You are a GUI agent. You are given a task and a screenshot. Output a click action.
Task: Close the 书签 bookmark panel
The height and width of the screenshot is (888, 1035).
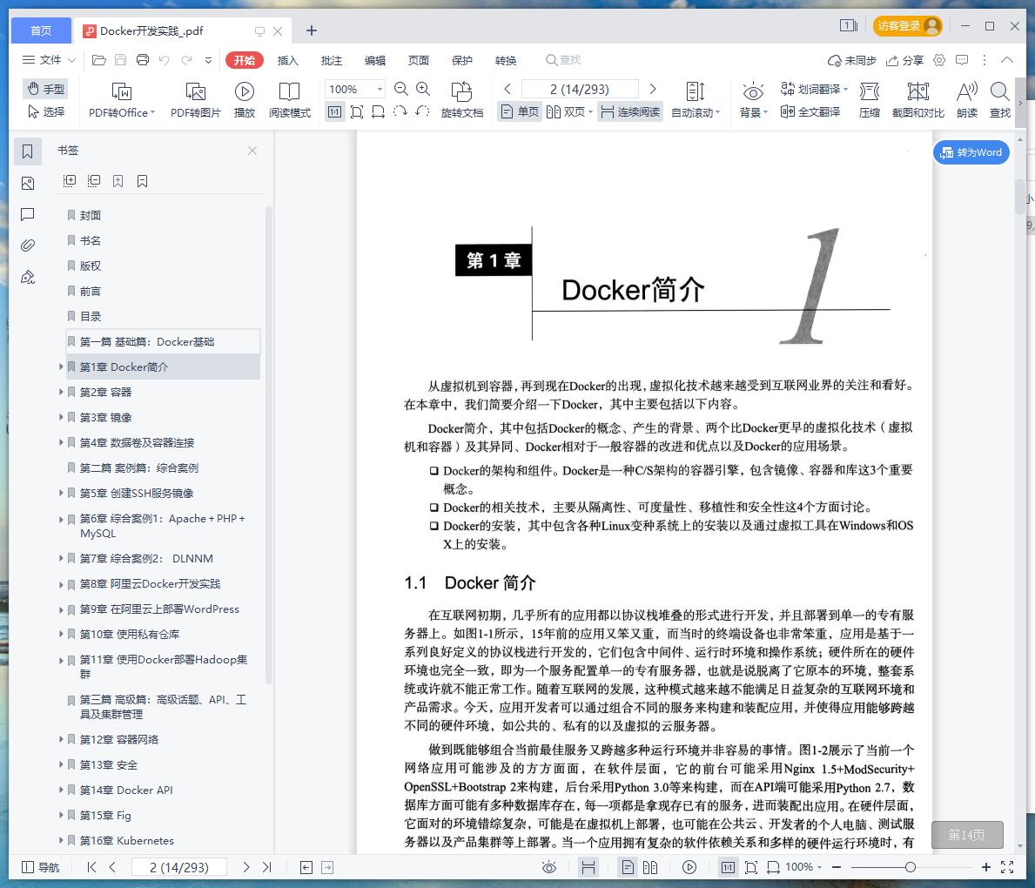pyautogui.click(x=252, y=151)
